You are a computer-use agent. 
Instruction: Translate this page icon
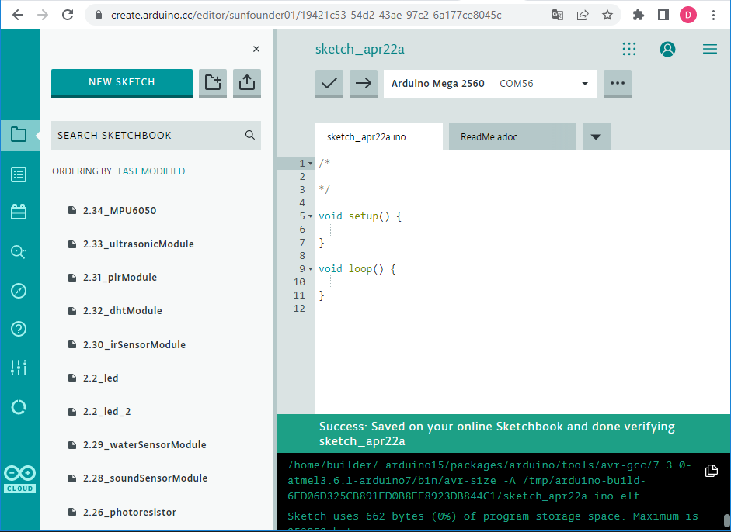(x=558, y=15)
